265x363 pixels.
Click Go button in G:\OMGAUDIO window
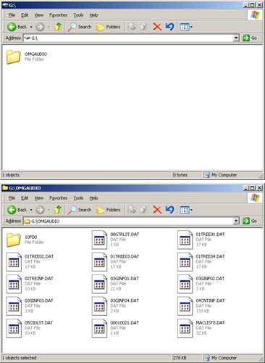(250, 221)
